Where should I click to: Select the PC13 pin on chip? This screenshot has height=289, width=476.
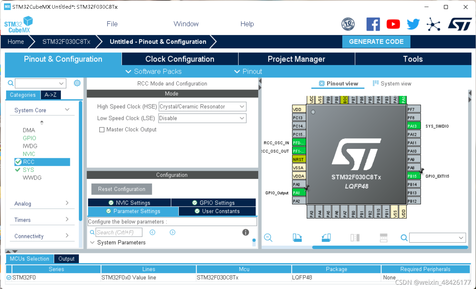pos(299,117)
